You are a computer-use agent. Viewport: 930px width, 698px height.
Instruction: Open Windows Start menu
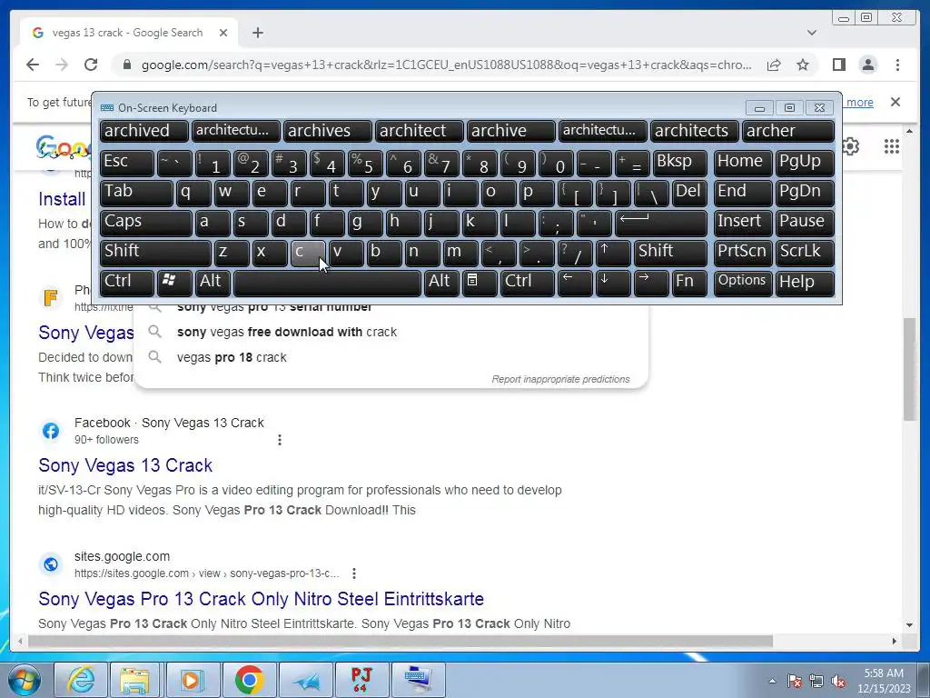coord(24,680)
